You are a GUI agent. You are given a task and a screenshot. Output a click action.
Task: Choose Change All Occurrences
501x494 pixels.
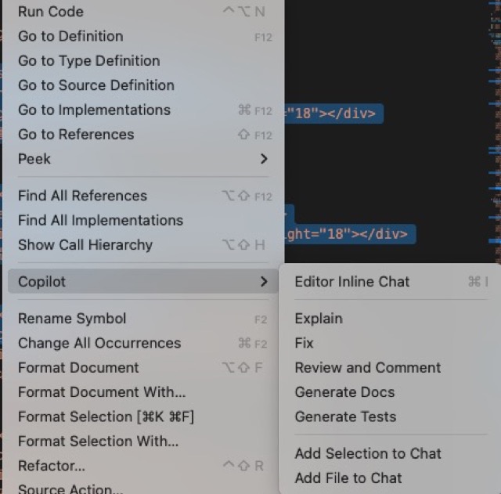tap(142, 343)
